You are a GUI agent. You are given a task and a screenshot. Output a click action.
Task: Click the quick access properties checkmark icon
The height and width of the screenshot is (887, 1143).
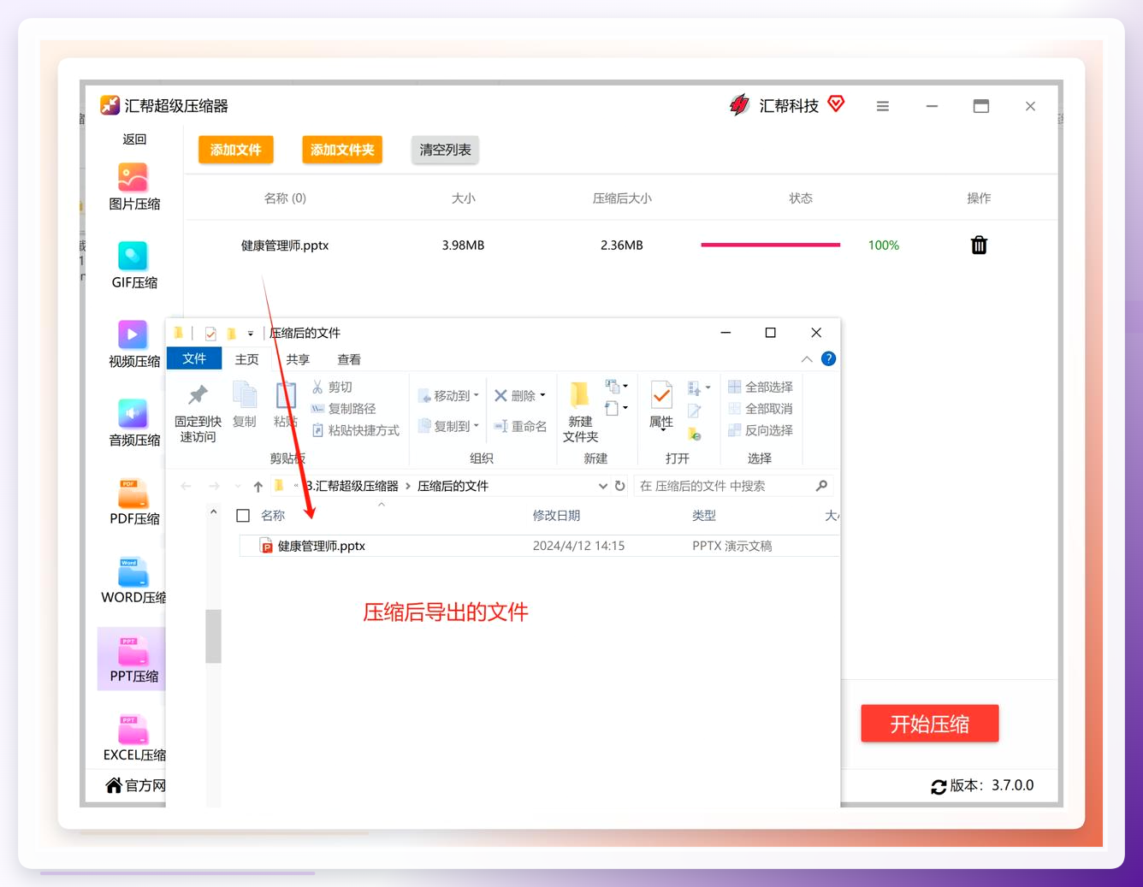pyautogui.click(x=210, y=334)
